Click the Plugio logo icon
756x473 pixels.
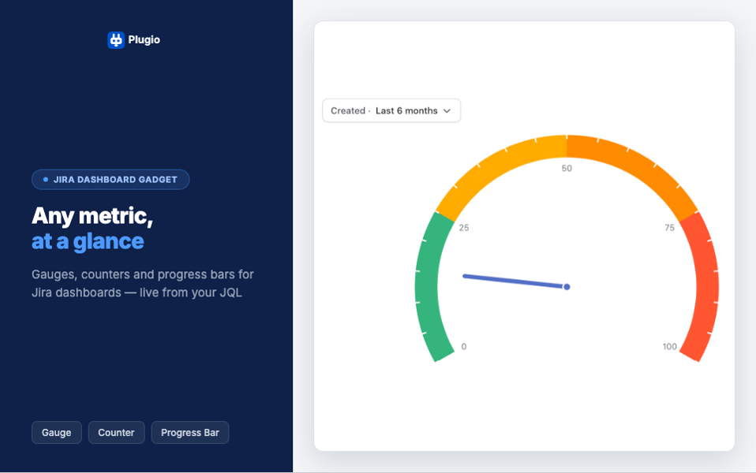pos(116,40)
